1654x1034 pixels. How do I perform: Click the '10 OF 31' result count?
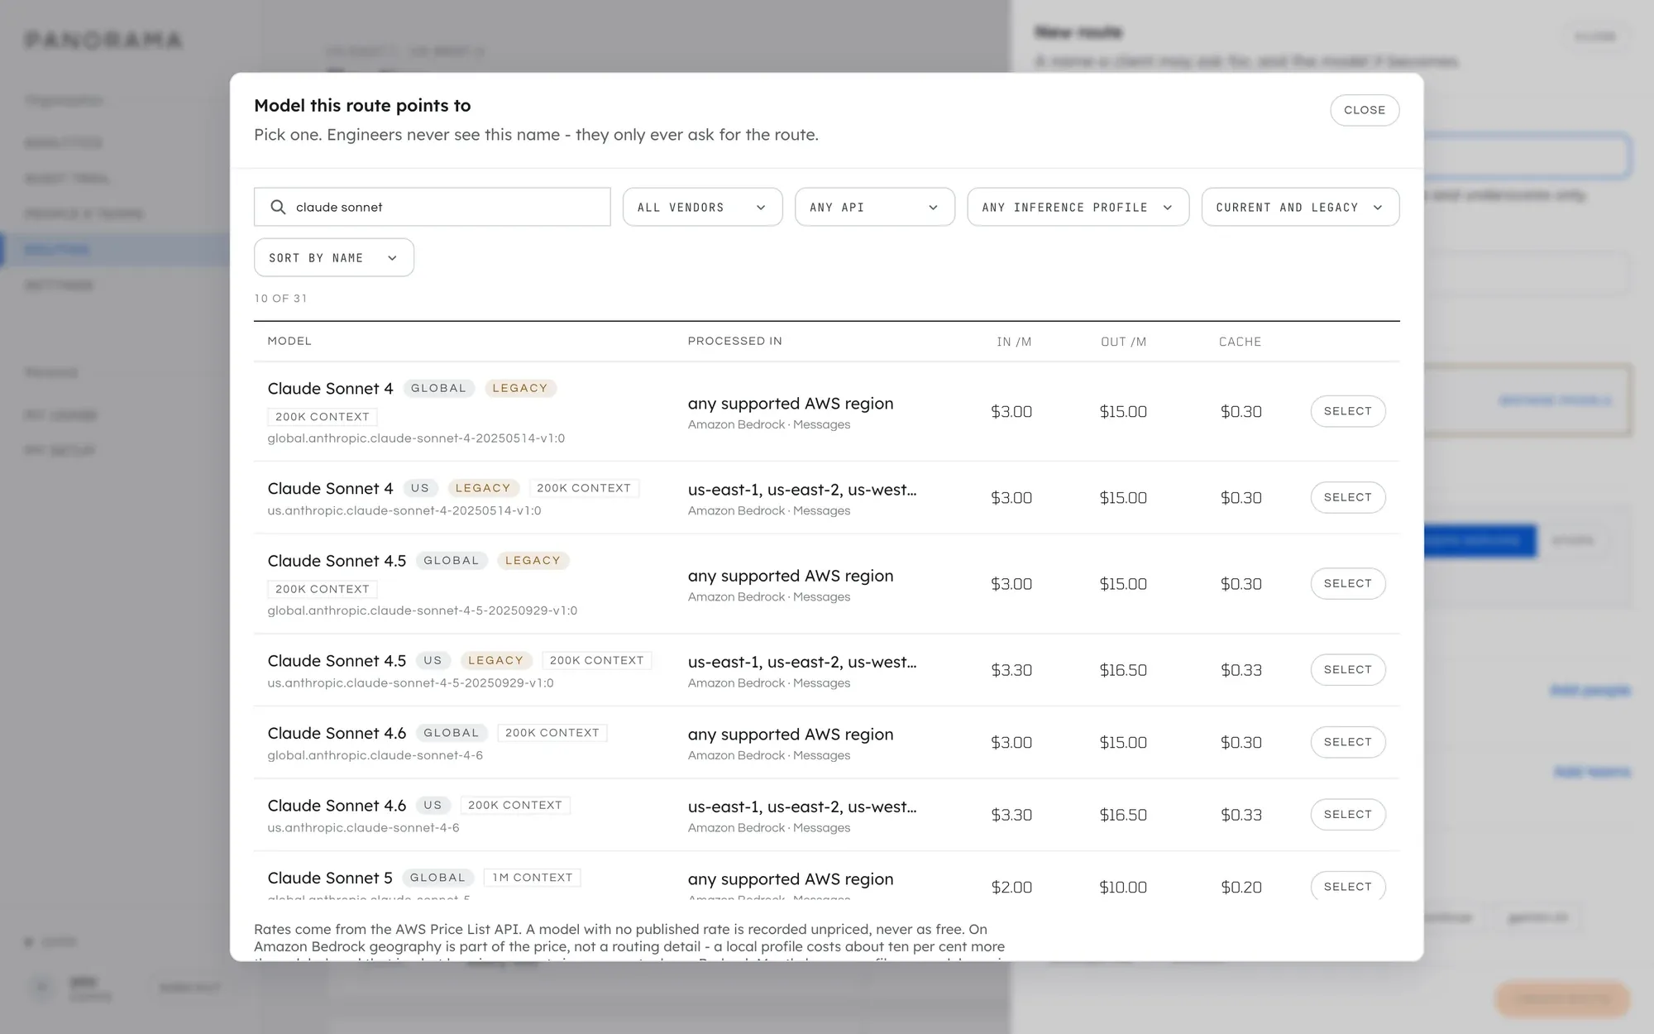[280, 299]
